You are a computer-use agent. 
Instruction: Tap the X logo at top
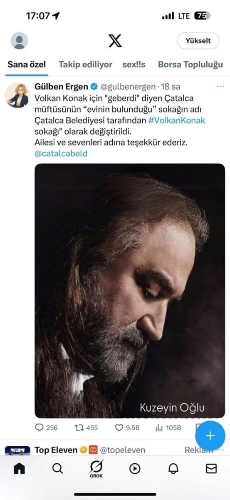click(x=115, y=41)
